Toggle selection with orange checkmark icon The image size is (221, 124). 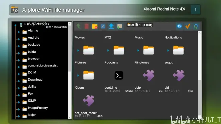pyautogui.click(x=188, y=26)
